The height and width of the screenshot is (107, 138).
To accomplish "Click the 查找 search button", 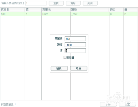I will tap(56, 3).
